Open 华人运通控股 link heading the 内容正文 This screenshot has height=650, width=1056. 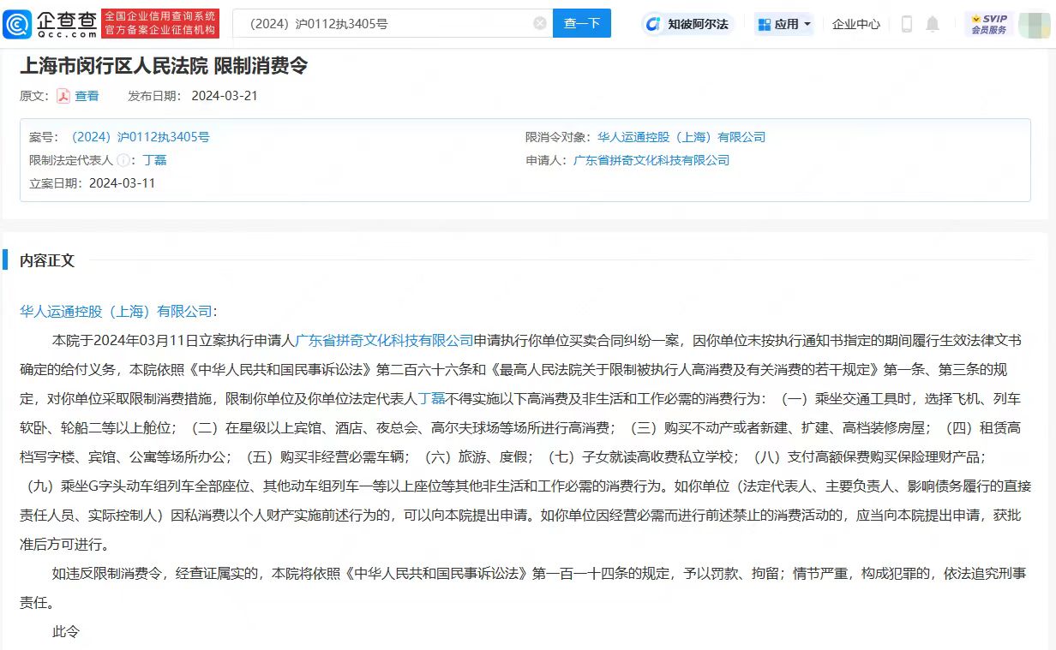tap(116, 311)
